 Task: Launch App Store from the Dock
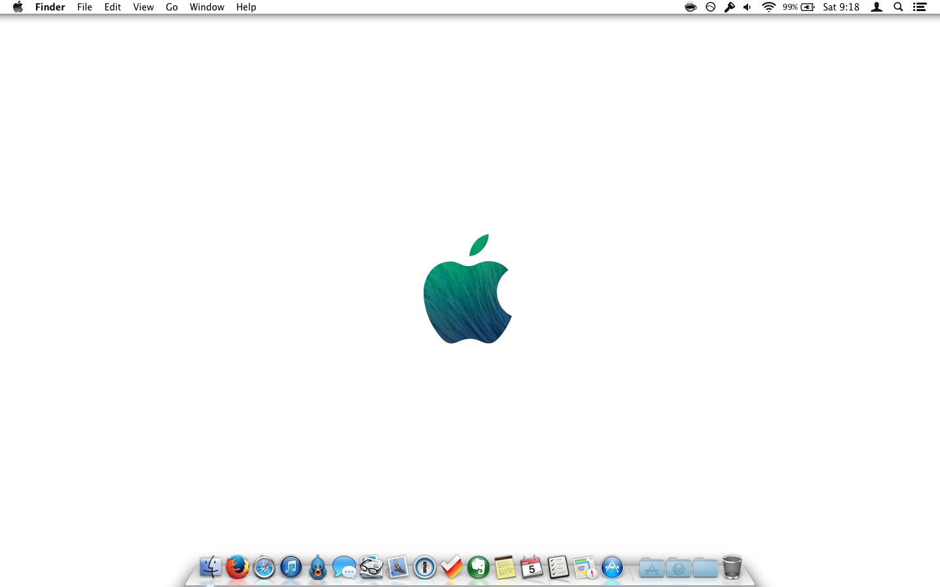tap(612, 567)
